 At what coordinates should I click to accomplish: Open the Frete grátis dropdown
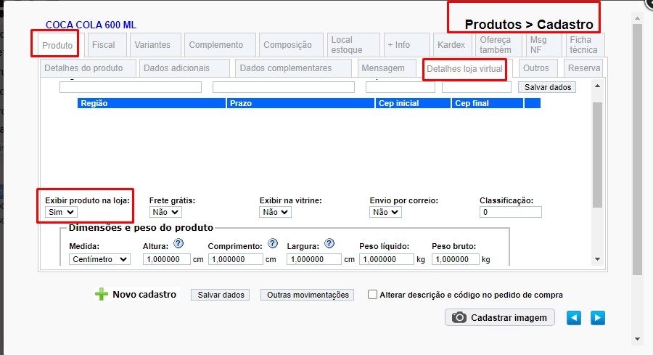[165, 212]
